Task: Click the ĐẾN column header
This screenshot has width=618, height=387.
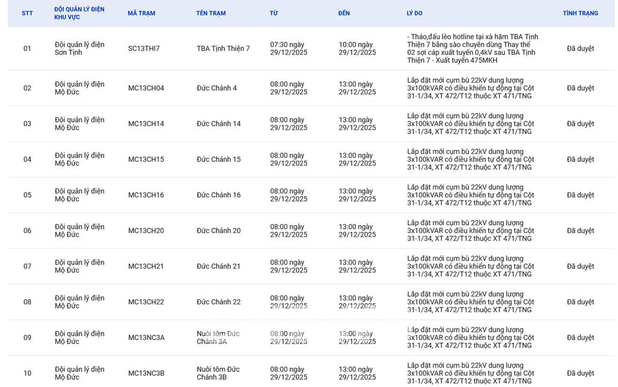Action: (x=344, y=13)
